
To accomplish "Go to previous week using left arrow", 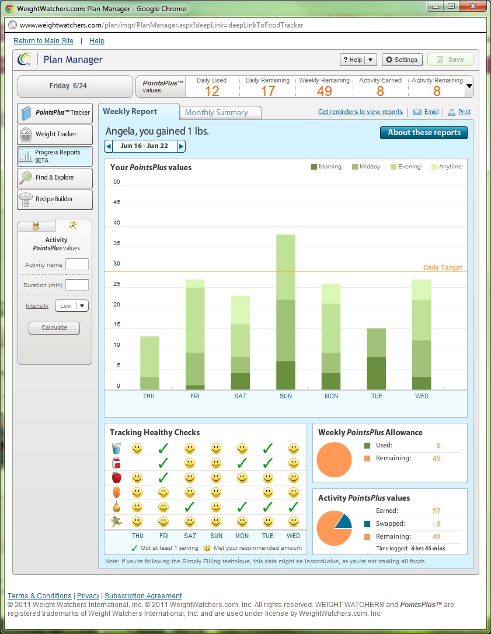I will [109, 146].
